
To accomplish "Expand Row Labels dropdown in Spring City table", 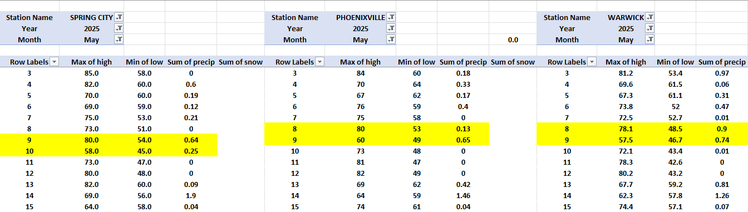I will (x=55, y=62).
